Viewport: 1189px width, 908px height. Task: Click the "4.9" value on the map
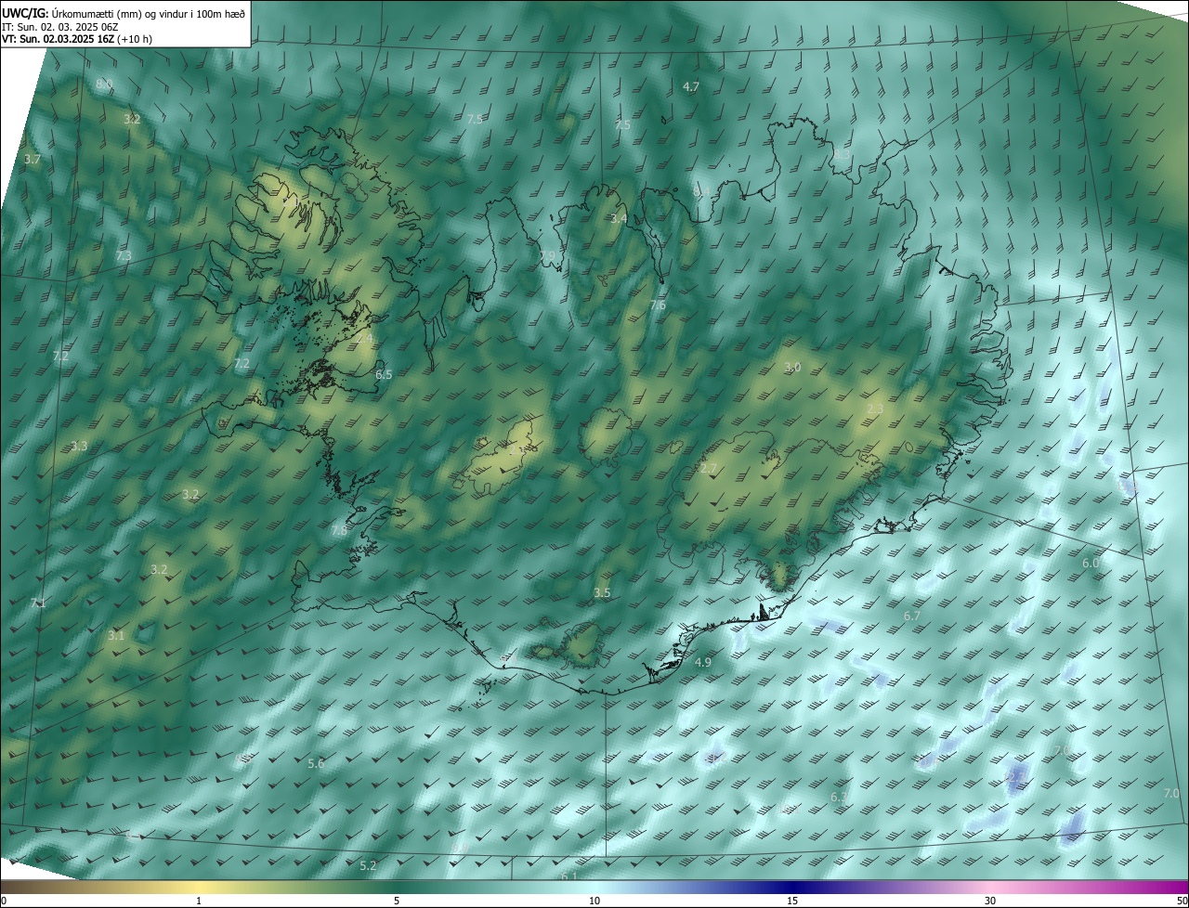point(703,663)
